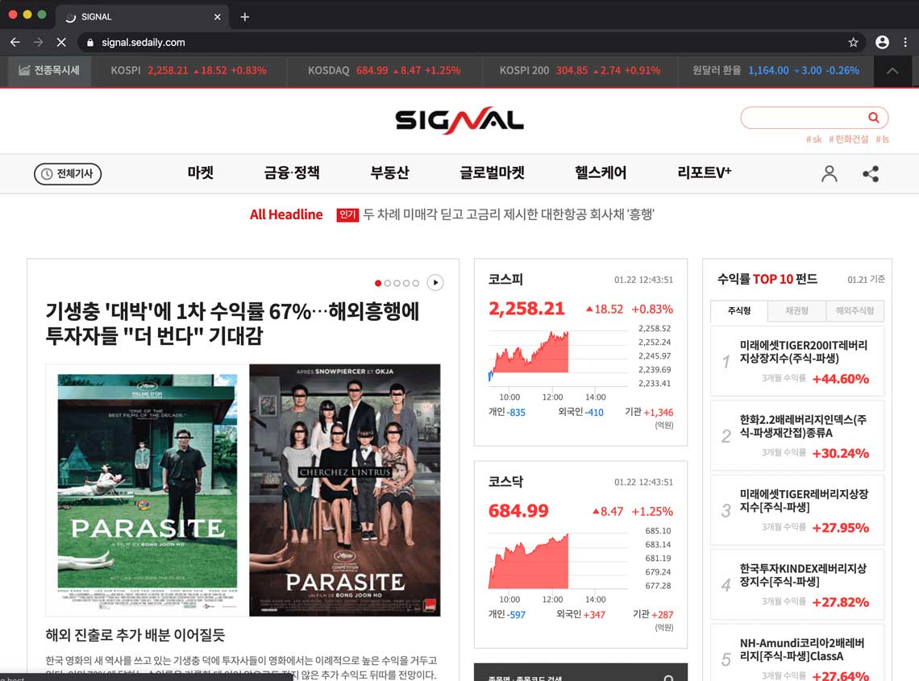Open the 부동산 menu
The width and height of the screenshot is (919, 681).
tap(389, 173)
